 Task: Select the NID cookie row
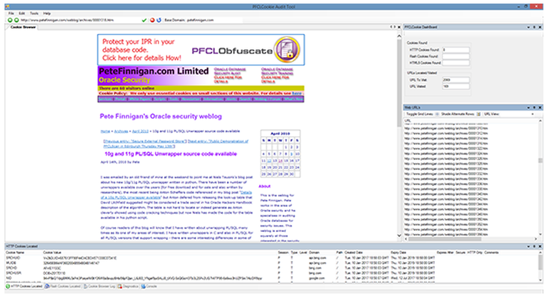(x=272, y=278)
